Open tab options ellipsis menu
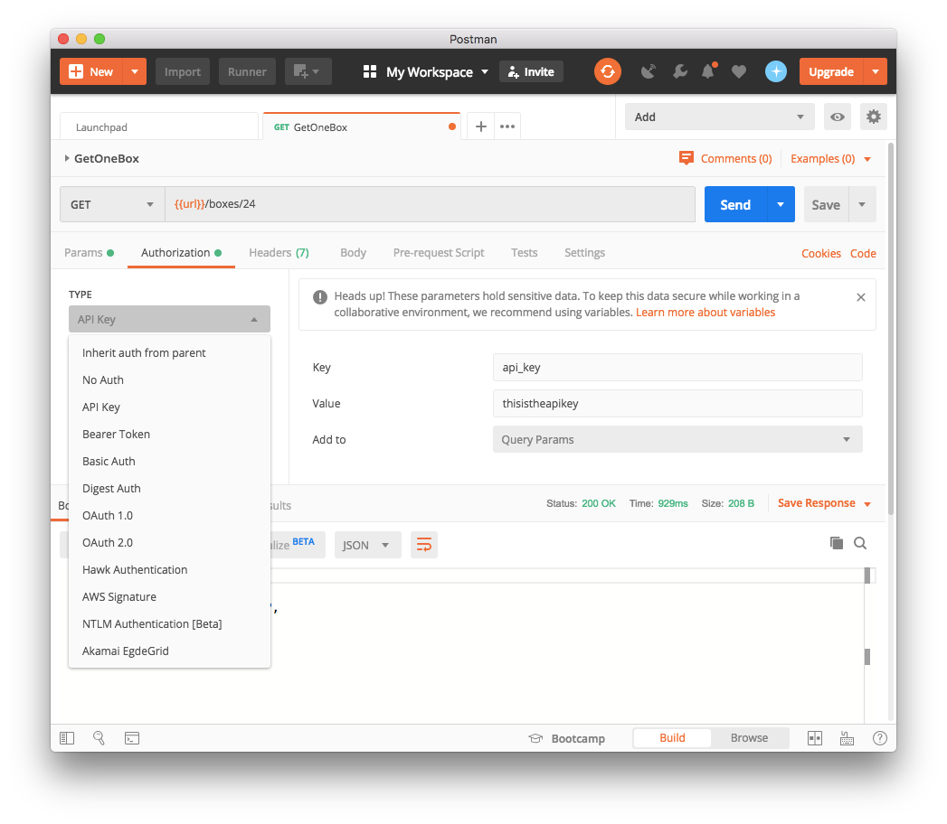This screenshot has width=947, height=824. coord(507,126)
